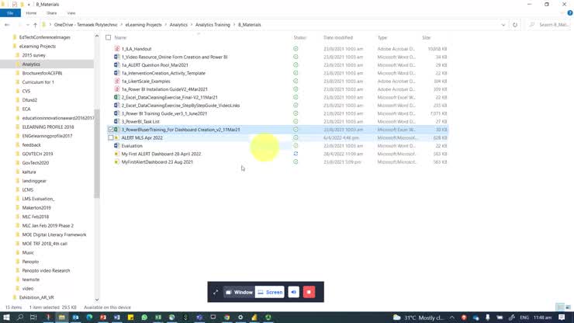The width and height of the screenshot is (574, 323).
Task: Open the recent locations dropdown arrow
Action: coord(26,25)
